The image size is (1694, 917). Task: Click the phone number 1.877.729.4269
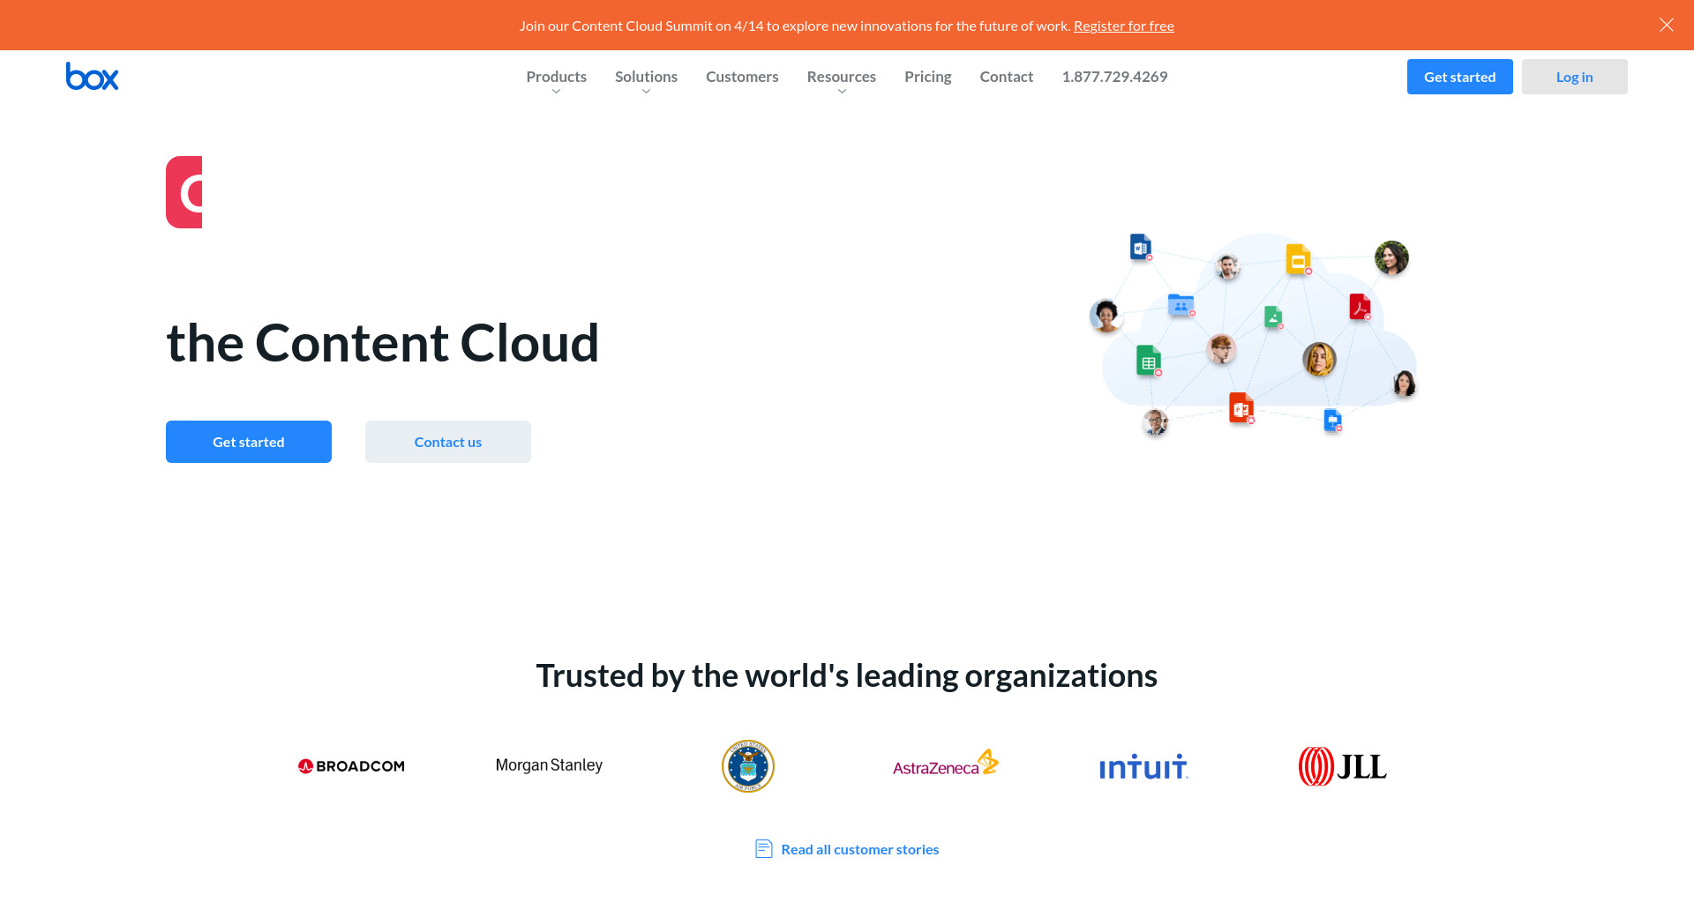(x=1114, y=77)
